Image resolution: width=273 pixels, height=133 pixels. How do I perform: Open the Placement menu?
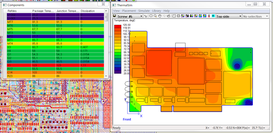click(129, 11)
